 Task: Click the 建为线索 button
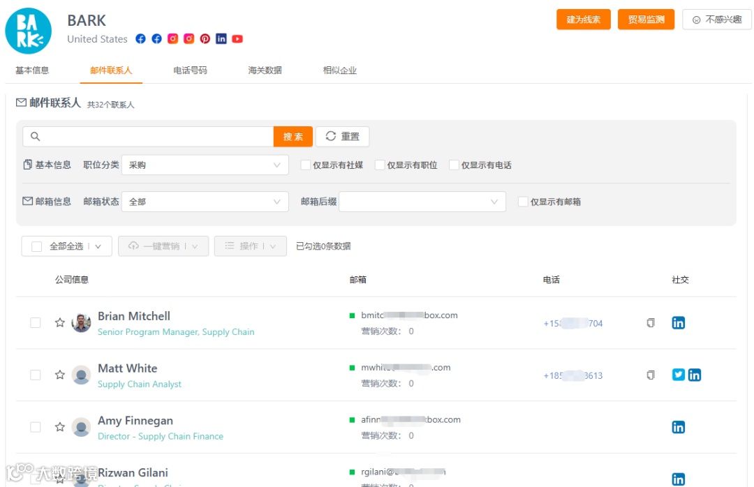[x=583, y=20]
